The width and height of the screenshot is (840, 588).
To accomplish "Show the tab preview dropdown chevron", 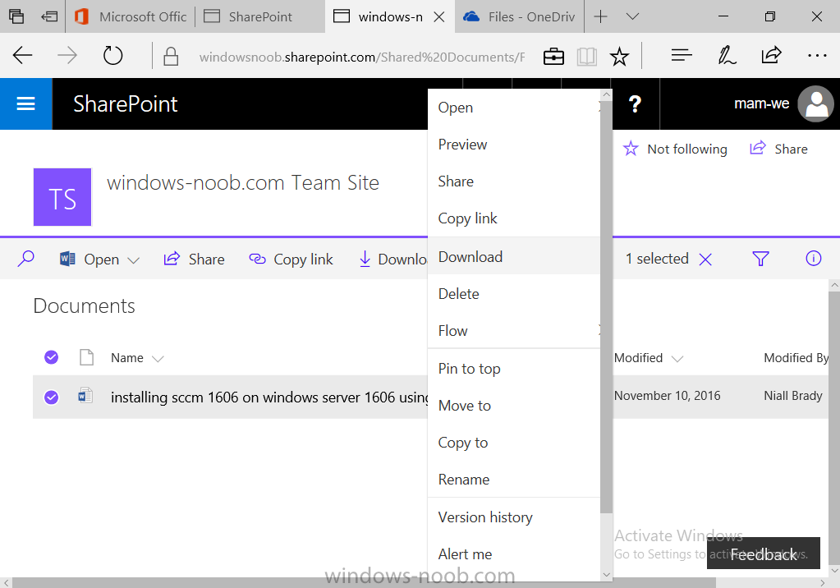I will coord(632,16).
